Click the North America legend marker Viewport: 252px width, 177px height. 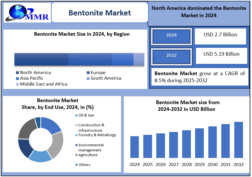pos(17,73)
